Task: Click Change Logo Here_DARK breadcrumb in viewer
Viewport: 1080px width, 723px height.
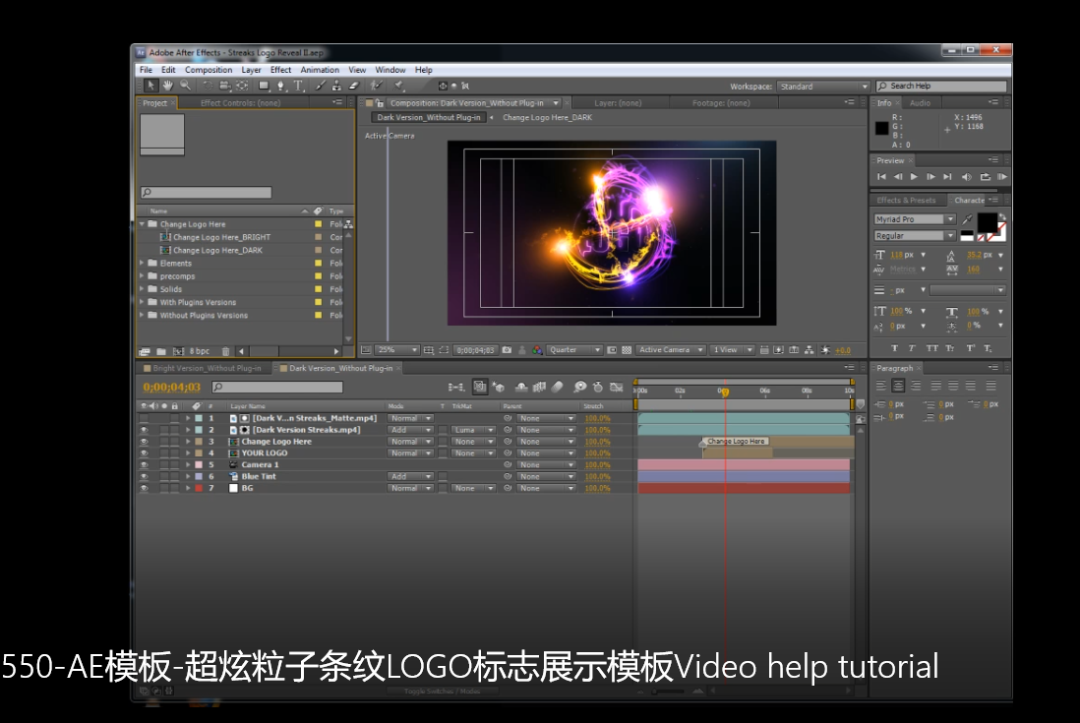Action: (548, 118)
